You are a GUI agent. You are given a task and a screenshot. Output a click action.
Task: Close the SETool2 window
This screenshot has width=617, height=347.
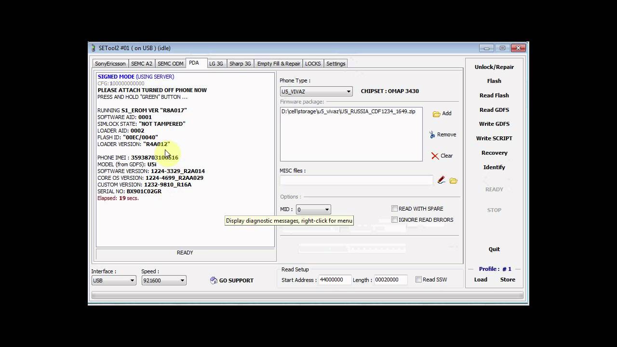[519, 48]
